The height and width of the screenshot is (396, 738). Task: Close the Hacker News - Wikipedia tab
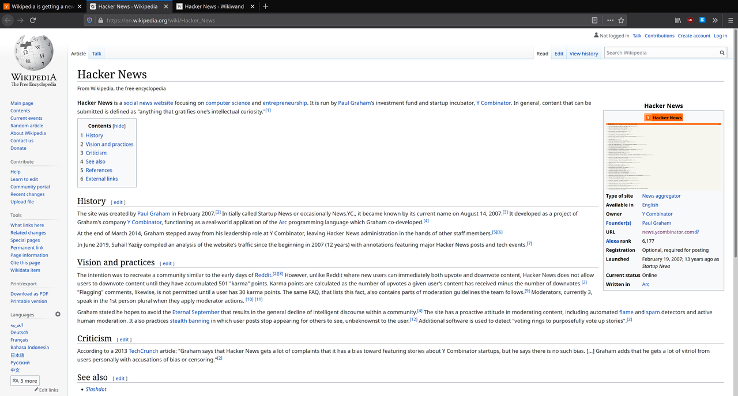(166, 6)
